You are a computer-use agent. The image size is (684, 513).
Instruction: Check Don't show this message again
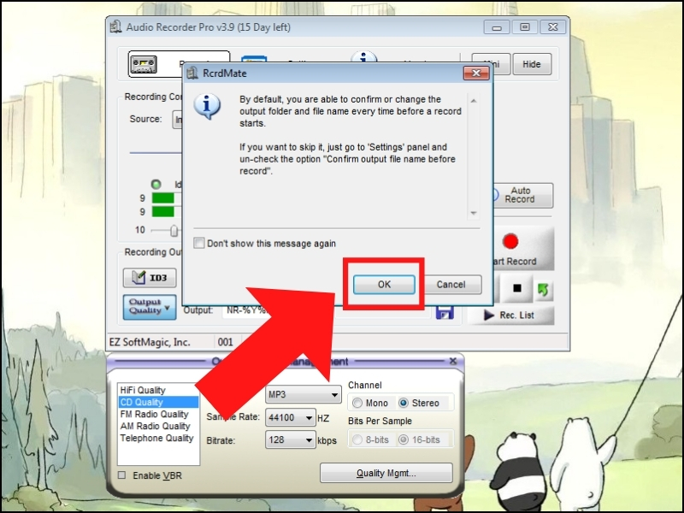point(199,243)
